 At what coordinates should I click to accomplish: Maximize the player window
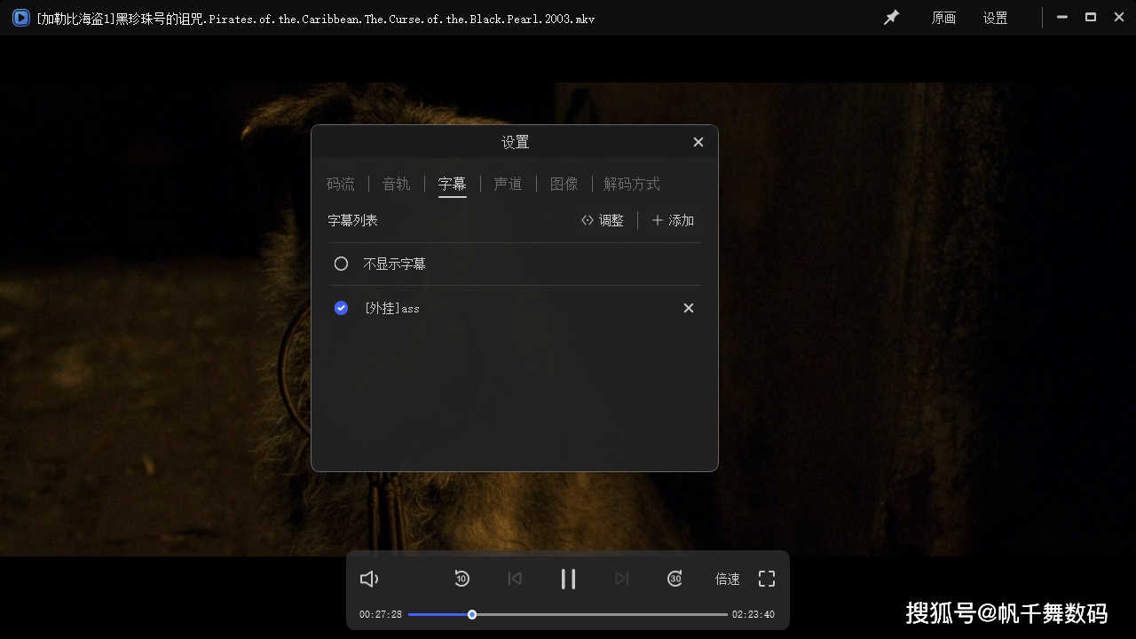point(1091,17)
